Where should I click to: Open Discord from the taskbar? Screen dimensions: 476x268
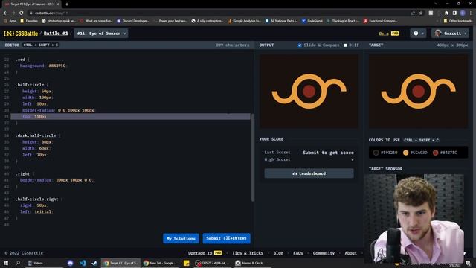coord(70,263)
